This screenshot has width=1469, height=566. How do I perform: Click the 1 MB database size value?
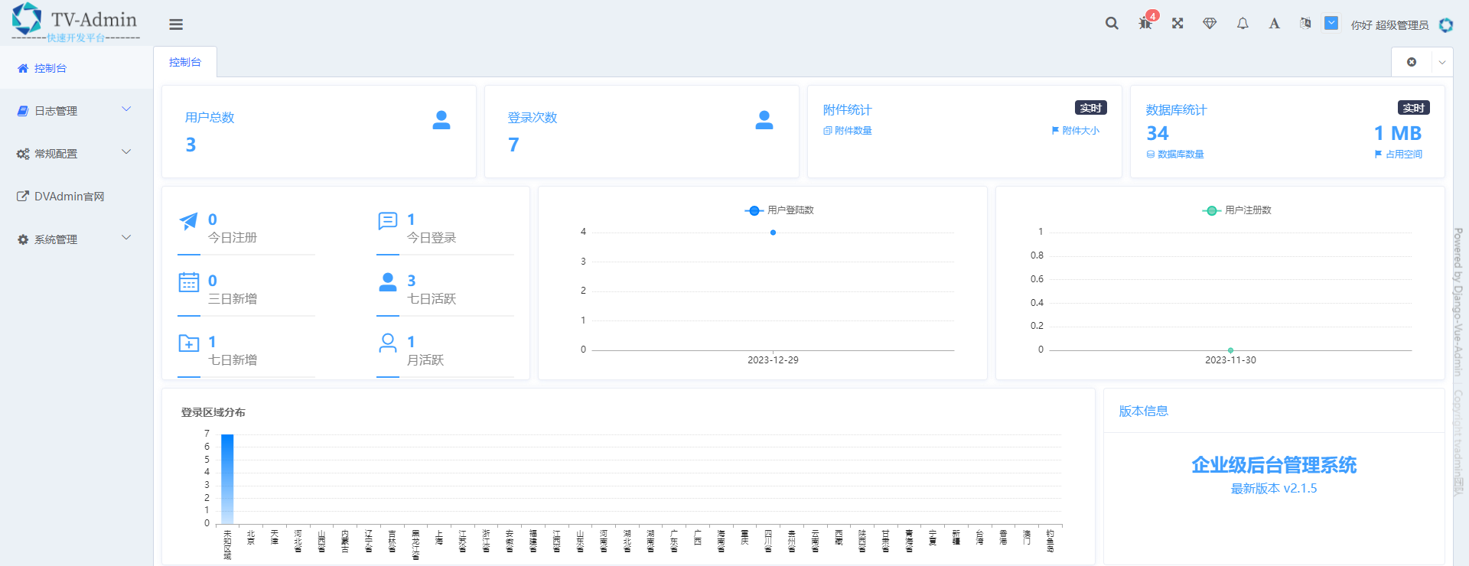[1398, 133]
